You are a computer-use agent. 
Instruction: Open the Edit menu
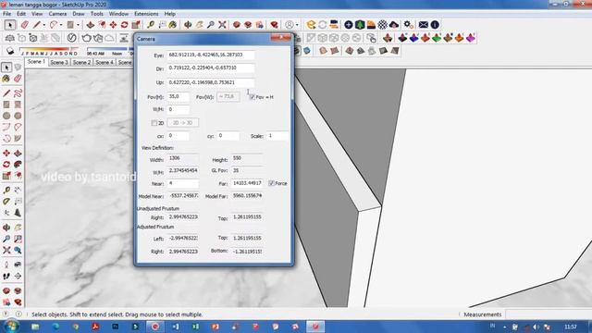tap(21, 14)
